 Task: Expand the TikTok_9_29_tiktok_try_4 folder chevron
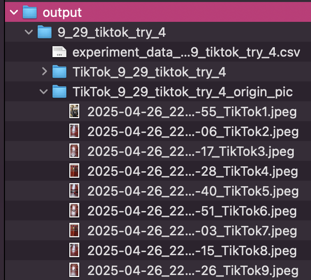(45, 71)
